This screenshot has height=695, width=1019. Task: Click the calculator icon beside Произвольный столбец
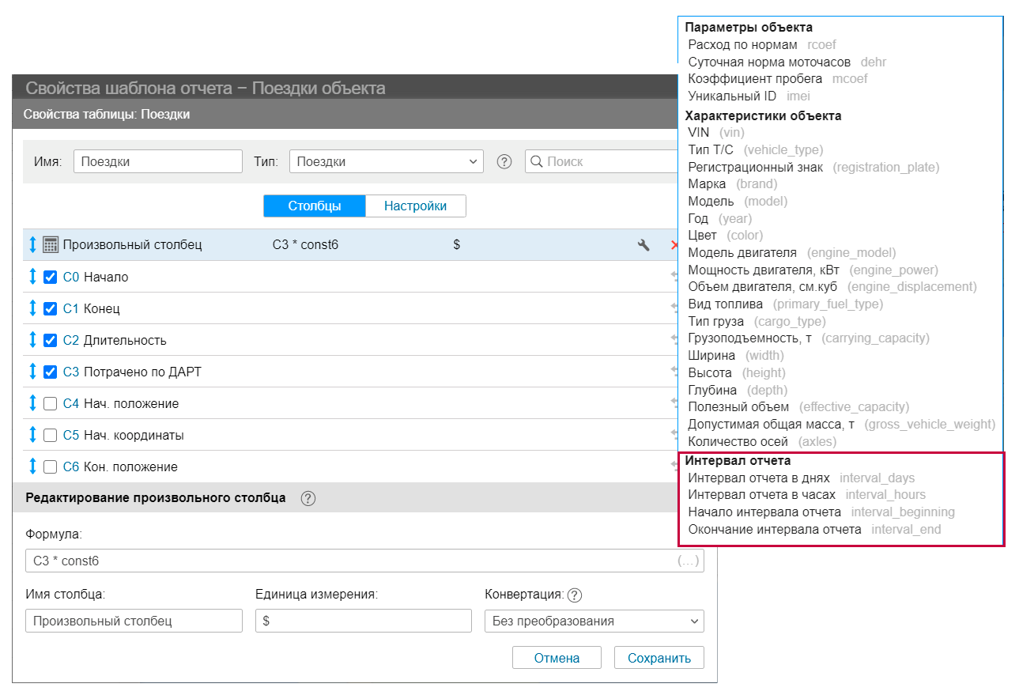pyautogui.click(x=51, y=245)
